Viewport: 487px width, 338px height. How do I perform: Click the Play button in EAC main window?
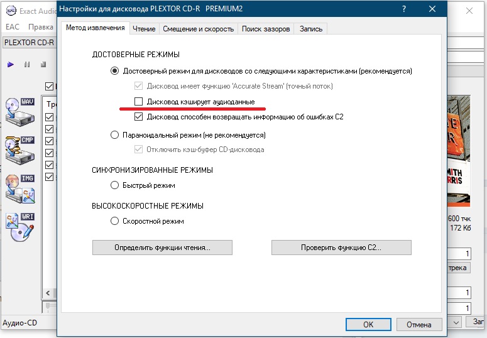(x=11, y=65)
